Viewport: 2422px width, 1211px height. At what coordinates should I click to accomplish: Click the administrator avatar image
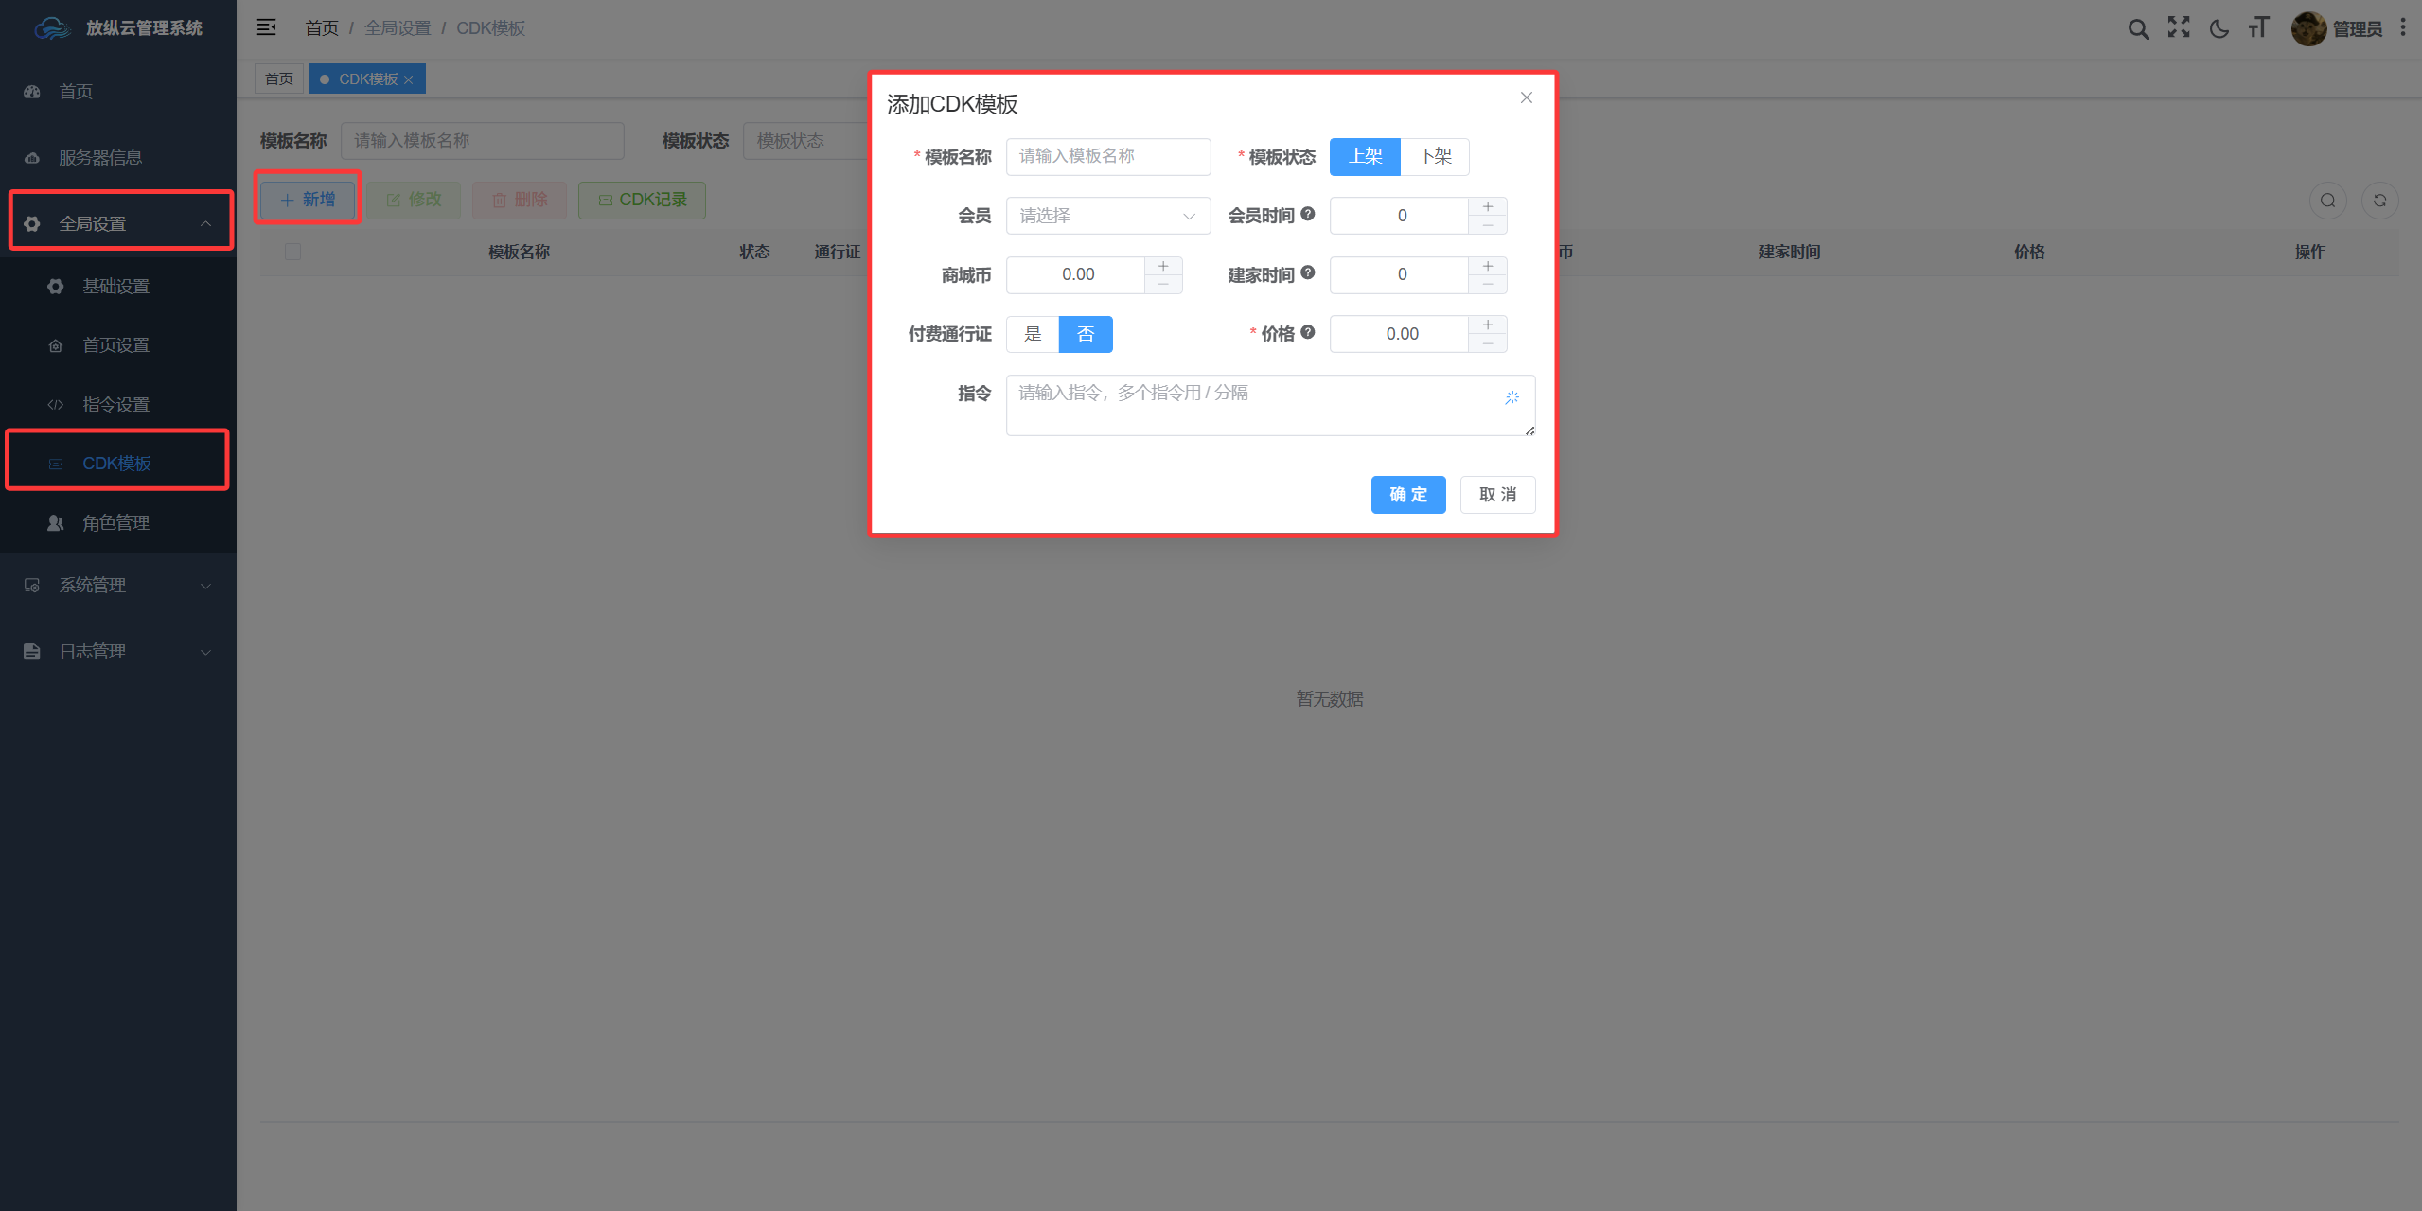2308,28
